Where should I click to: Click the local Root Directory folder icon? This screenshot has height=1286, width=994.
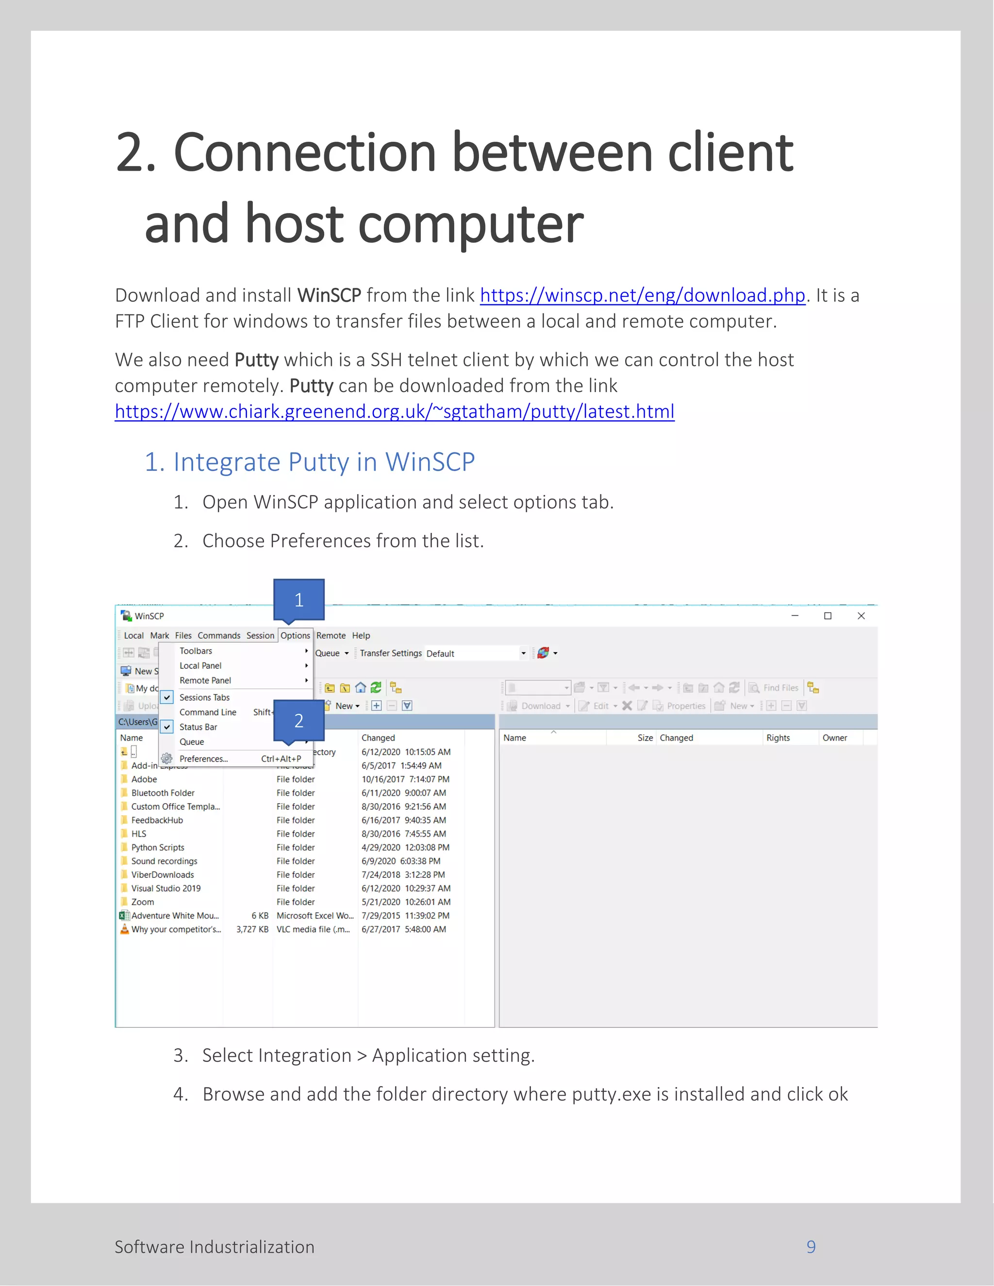[345, 688]
